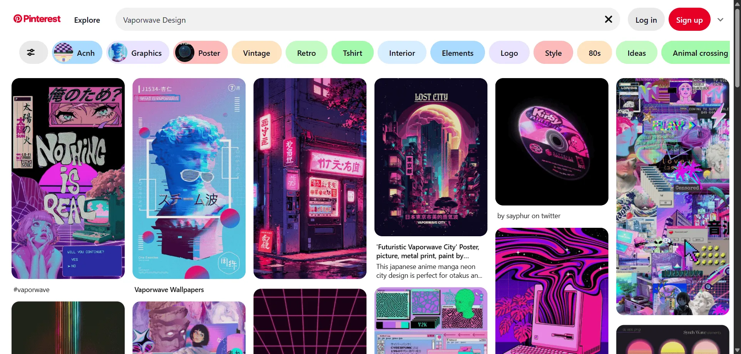This screenshot has height=354, width=741.
Task: Select the Retro filter chip
Action: coord(306,53)
